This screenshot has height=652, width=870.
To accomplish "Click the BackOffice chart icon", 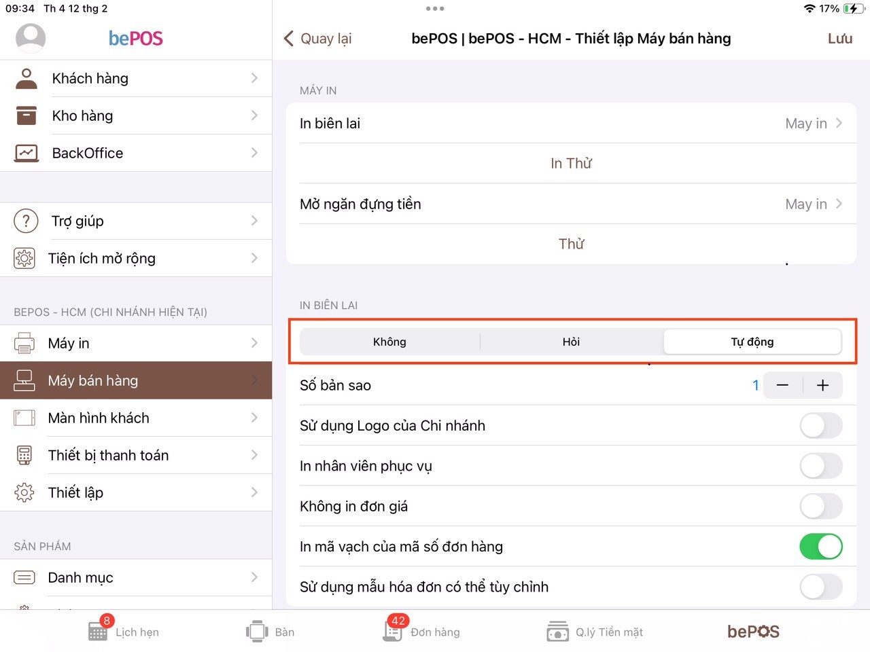I will [x=27, y=153].
